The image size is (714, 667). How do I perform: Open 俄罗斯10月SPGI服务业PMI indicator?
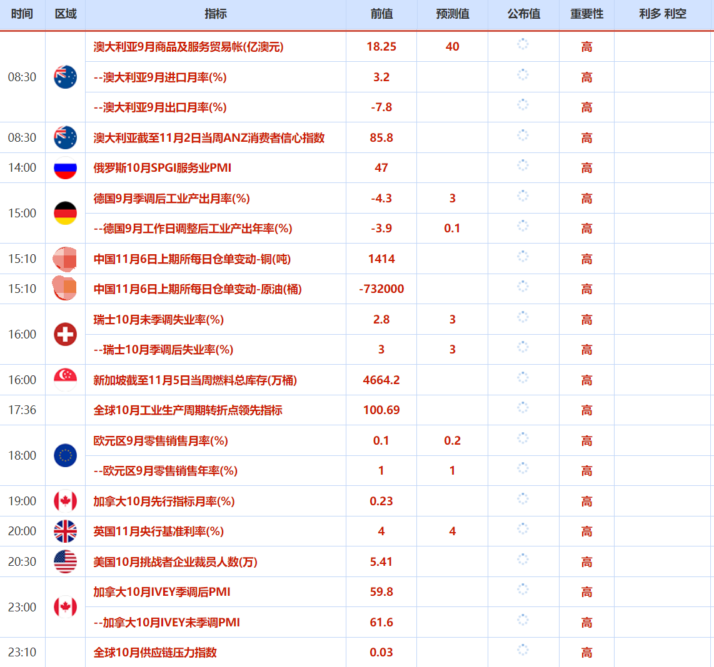click(x=162, y=168)
